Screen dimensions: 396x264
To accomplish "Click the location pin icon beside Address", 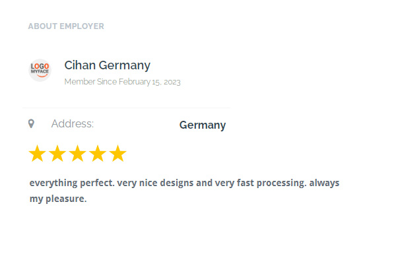I will (x=31, y=124).
